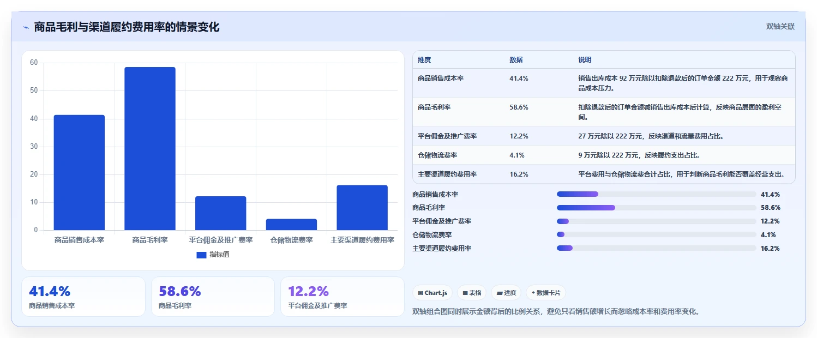The width and height of the screenshot is (817, 338).
Task: Click the 数据 table column header
Action: point(516,60)
